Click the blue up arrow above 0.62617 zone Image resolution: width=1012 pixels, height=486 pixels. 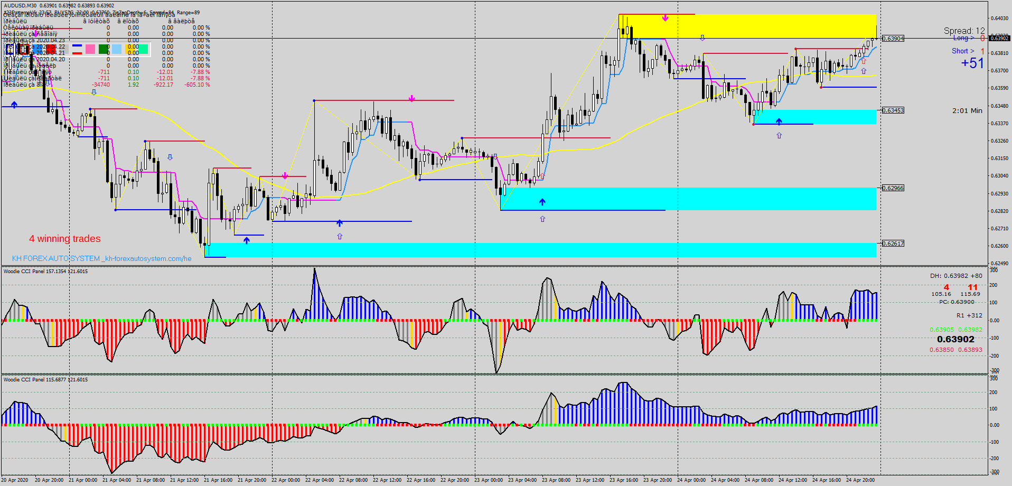pos(247,240)
